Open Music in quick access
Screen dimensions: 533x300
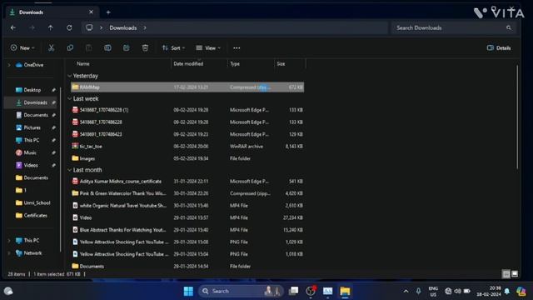[x=30, y=152]
